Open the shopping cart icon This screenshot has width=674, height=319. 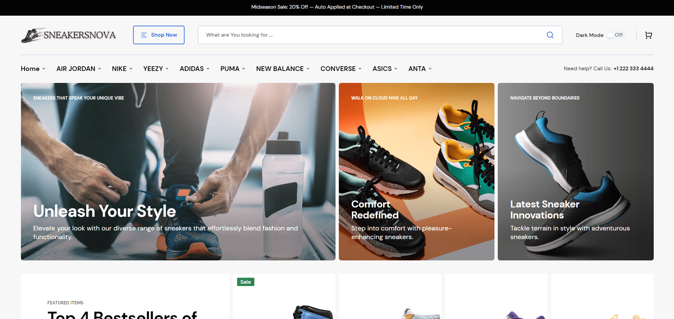[x=648, y=35]
